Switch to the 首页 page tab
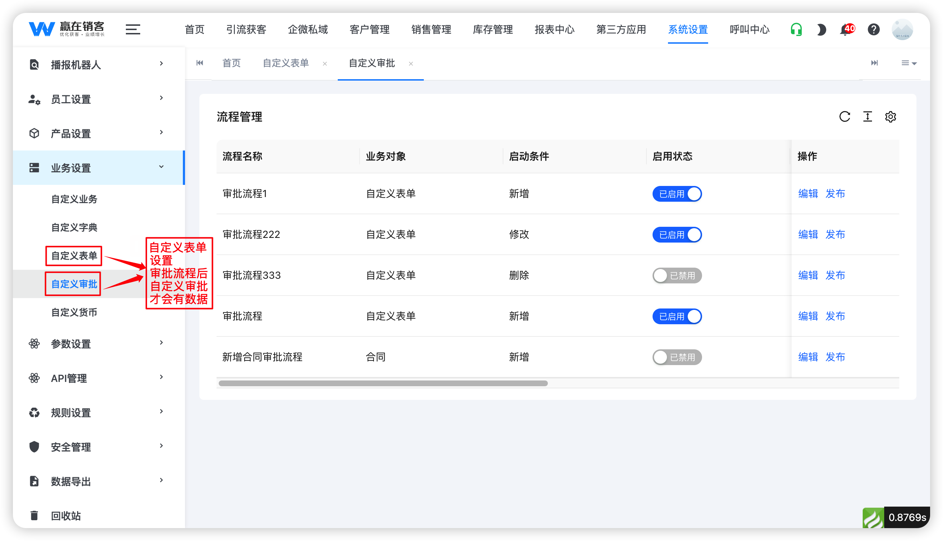 [231, 63]
